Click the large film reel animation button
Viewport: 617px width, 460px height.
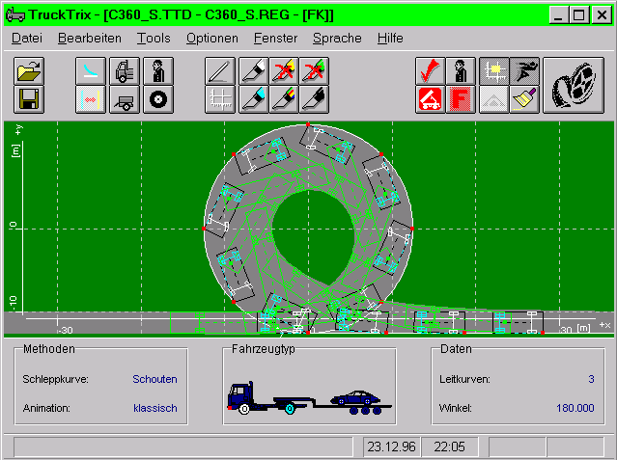click(x=574, y=85)
